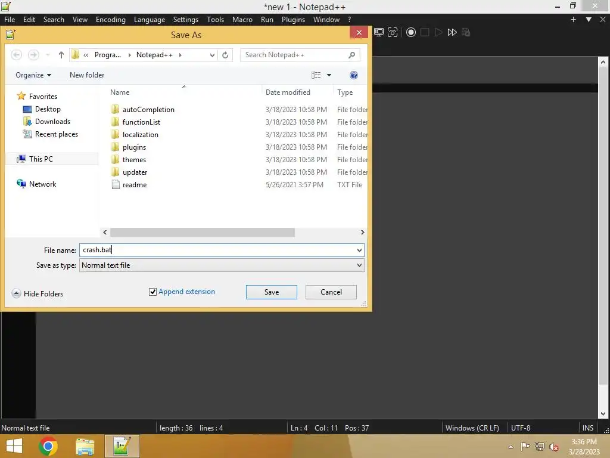
Task: Open the File name dropdown arrow
Action: pos(359,250)
